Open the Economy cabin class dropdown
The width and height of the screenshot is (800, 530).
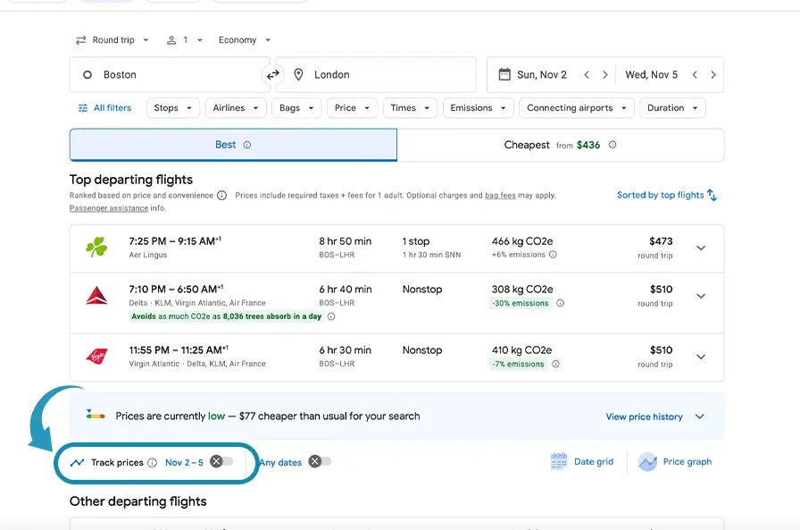tap(241, 39)
